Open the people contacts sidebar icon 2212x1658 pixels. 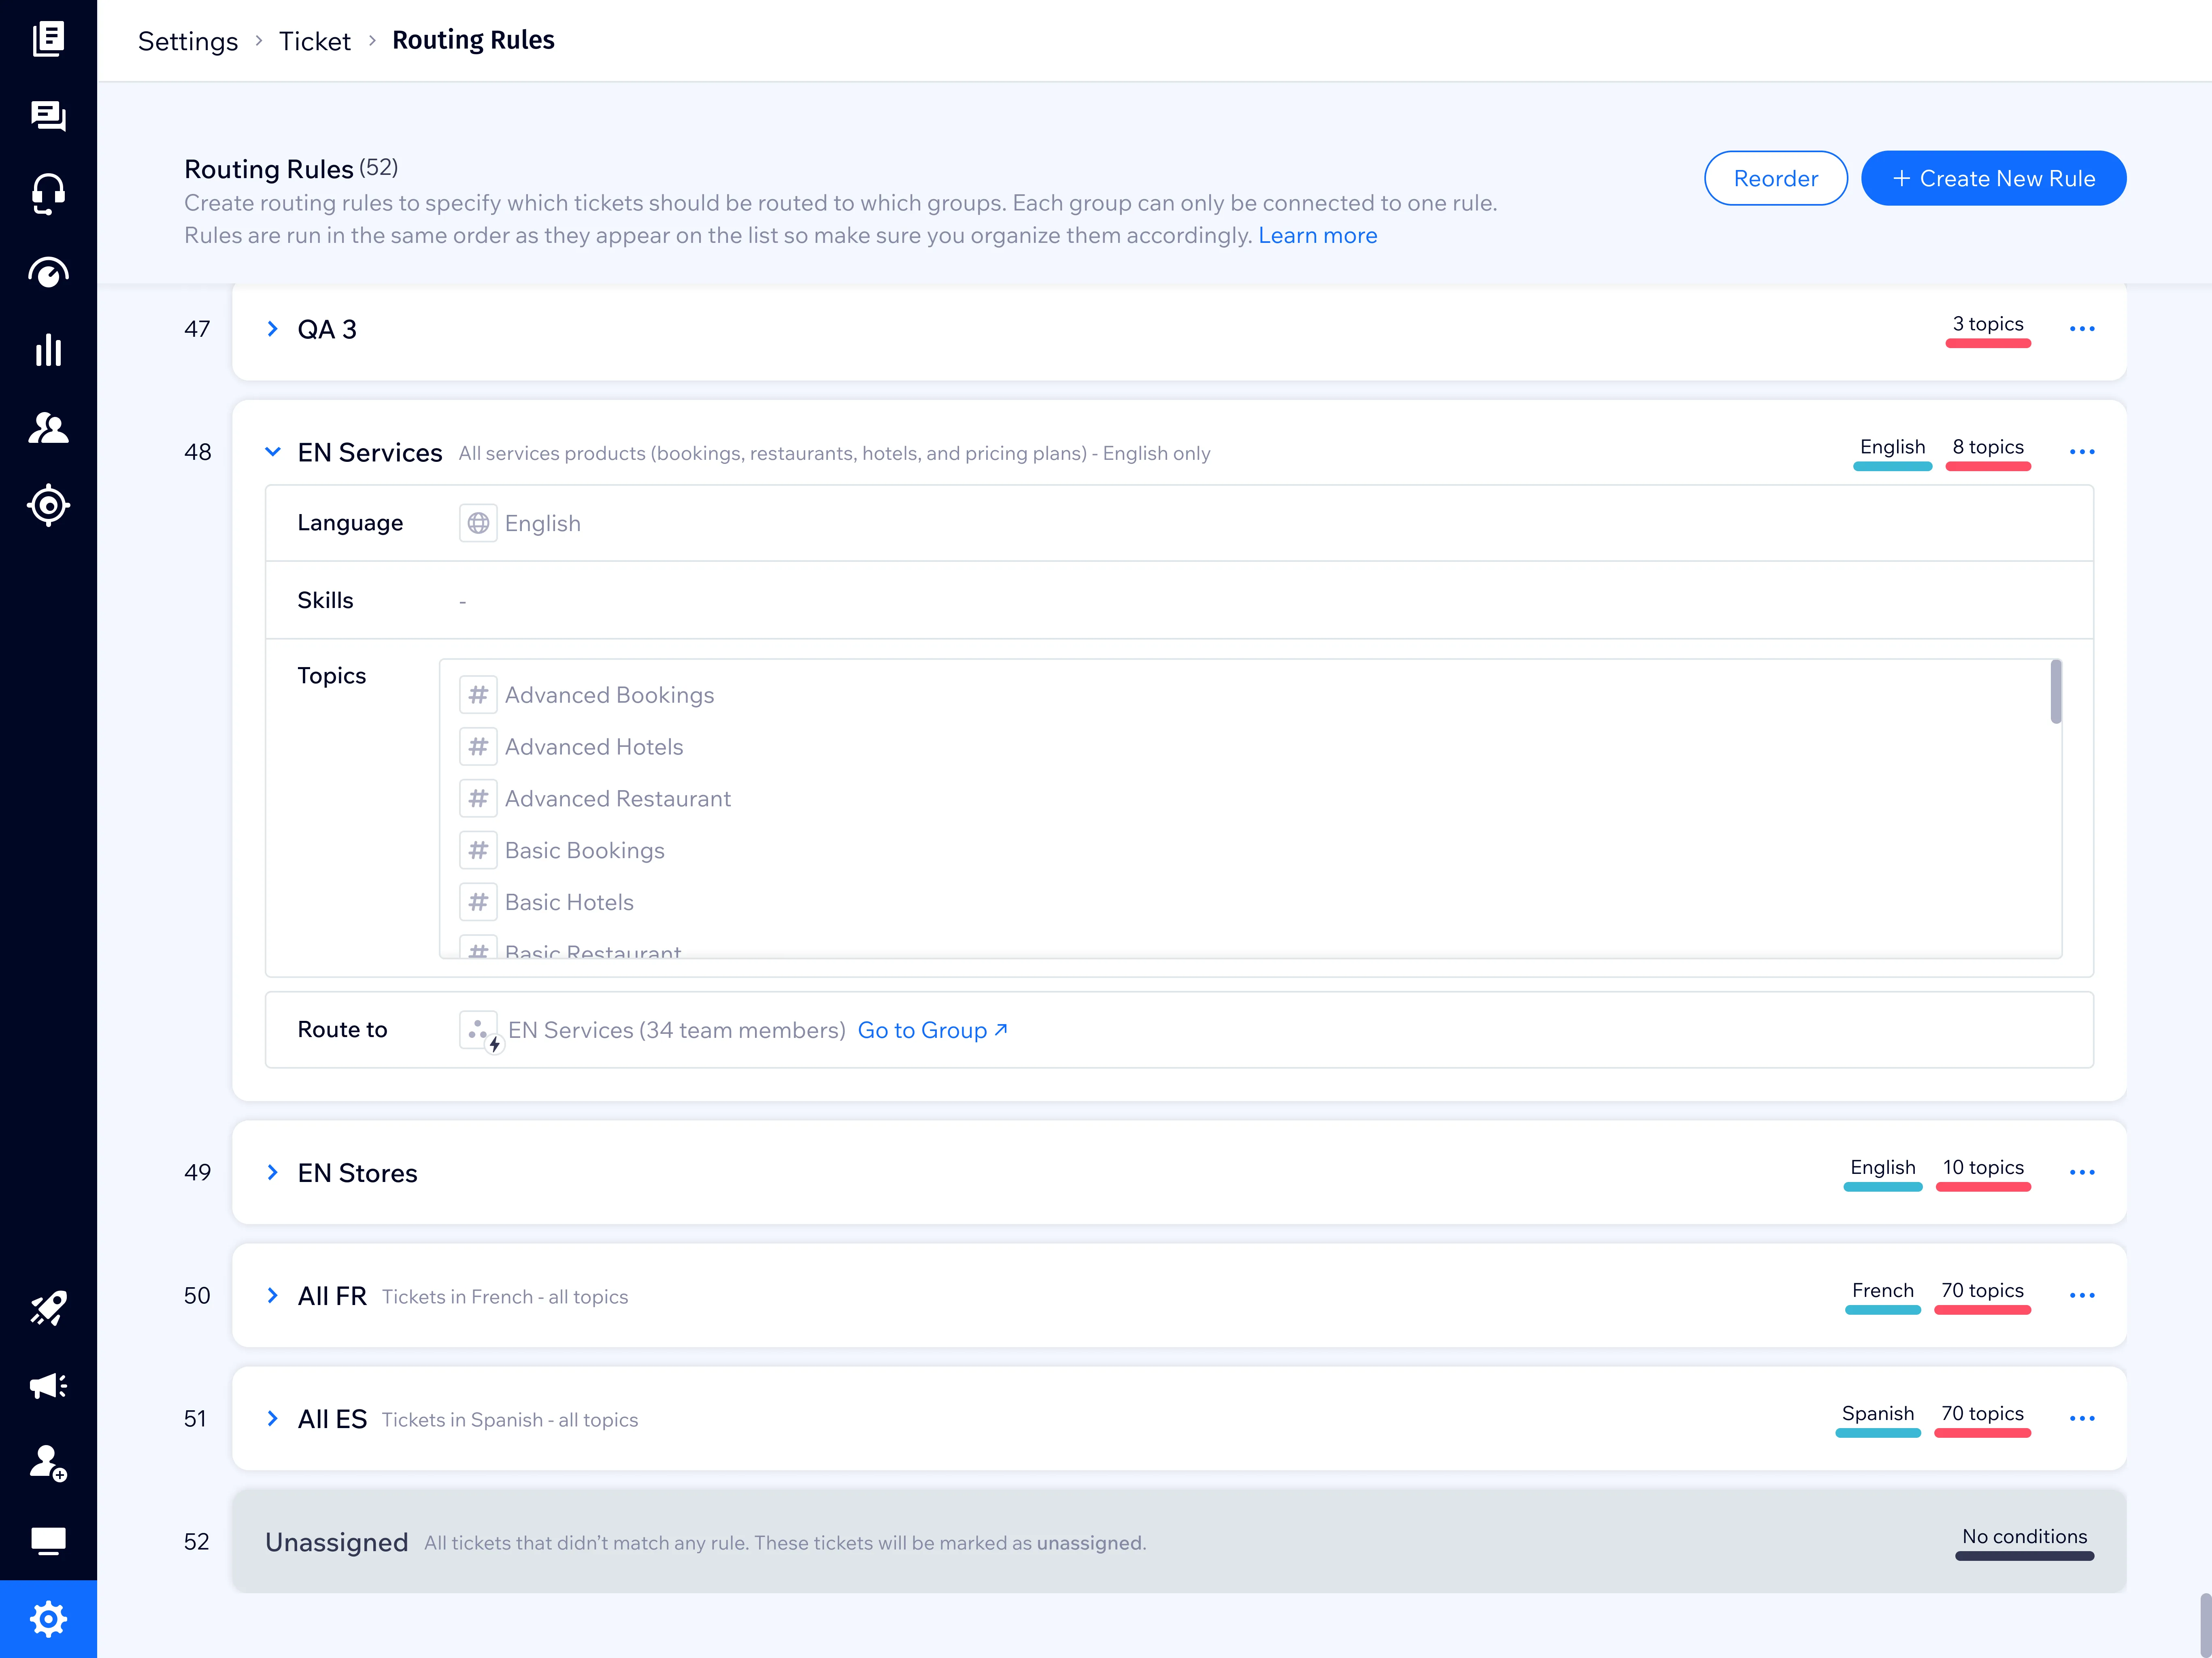[48, 428]
